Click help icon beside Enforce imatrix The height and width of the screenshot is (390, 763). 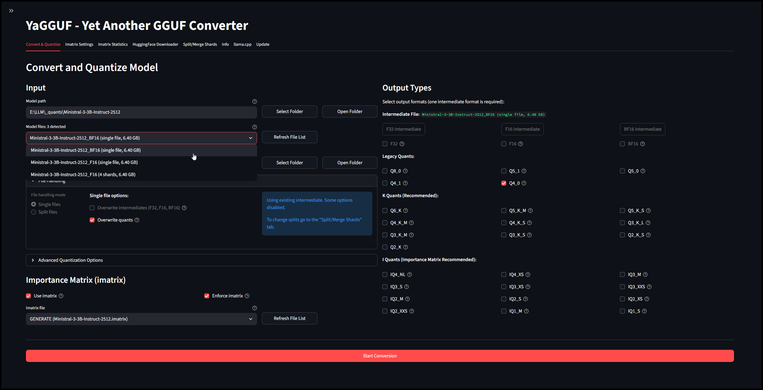pyautogui.click(x=247, y=296)
